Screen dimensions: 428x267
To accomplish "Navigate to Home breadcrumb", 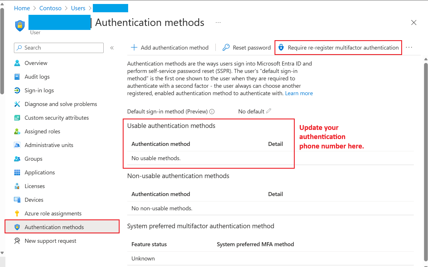I will click(22, 8).
